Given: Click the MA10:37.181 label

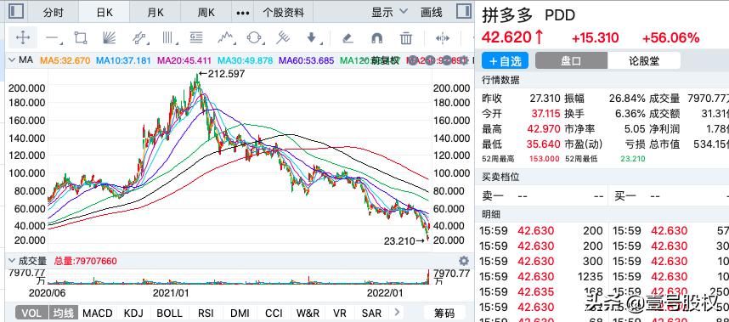Looking at the screenshot, I should point(123,60).
